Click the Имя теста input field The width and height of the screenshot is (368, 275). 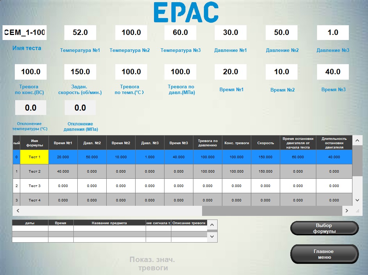tap(25, 33)
